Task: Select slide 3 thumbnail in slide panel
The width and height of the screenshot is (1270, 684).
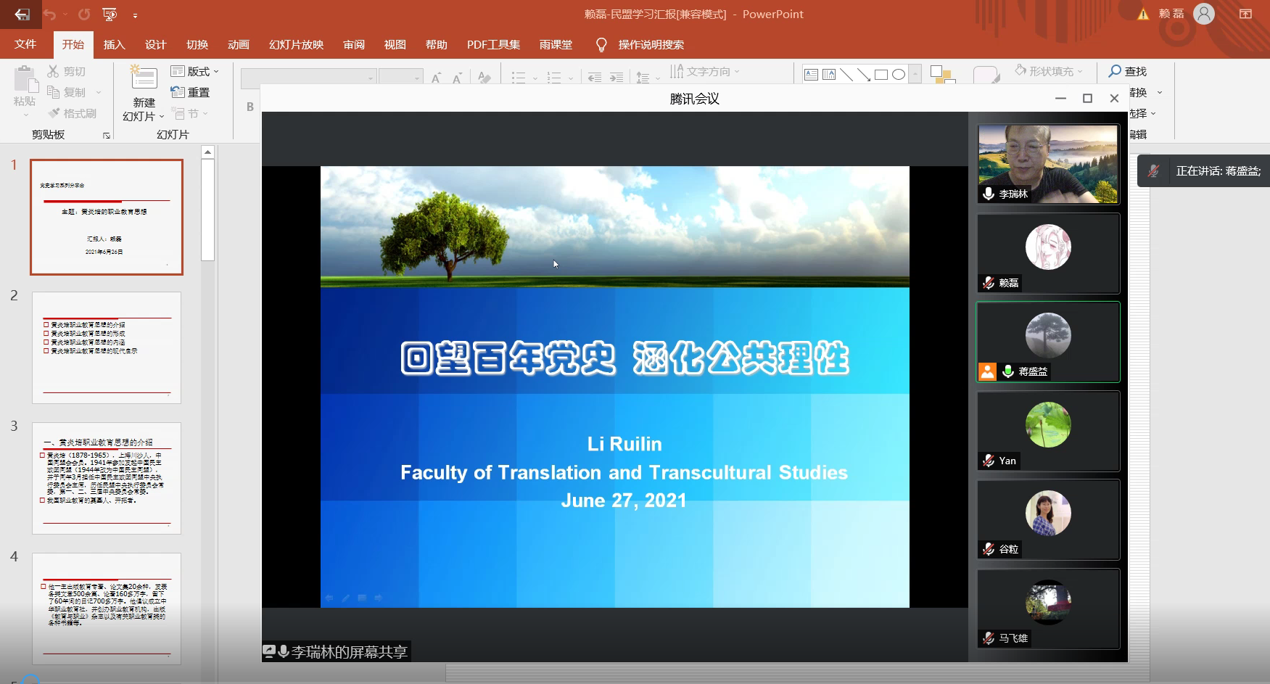Action: [x=107, y=478]
